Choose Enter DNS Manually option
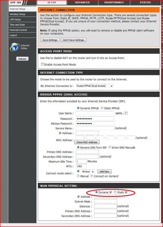 coord(110,147)
